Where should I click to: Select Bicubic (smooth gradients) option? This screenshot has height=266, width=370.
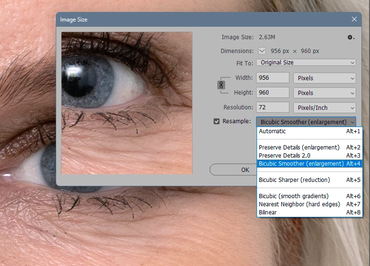click(x=309, y=196)
